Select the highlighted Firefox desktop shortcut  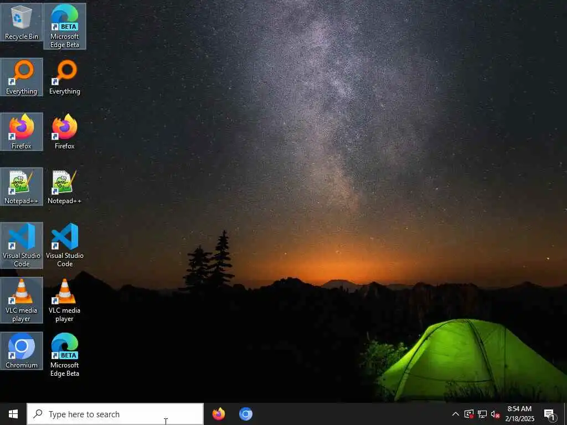(22, 132)
